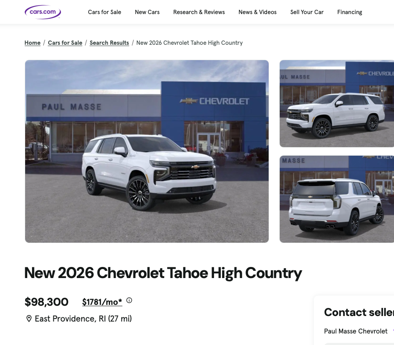This screenshot has width=394, height=345.
Task: Click the location pin icon
Action: coord(29,319)
